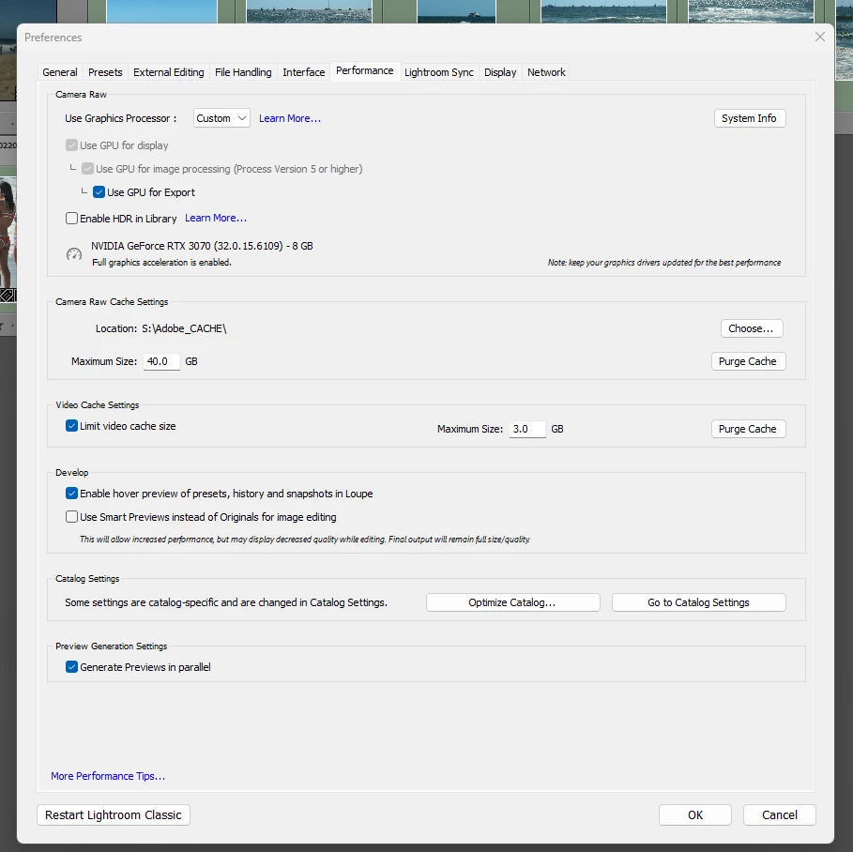The width and height of the screenshot is (853, 852).
Task: Enable Use Smart Previews instead of Originals
Action: click(x=71, y=517)
